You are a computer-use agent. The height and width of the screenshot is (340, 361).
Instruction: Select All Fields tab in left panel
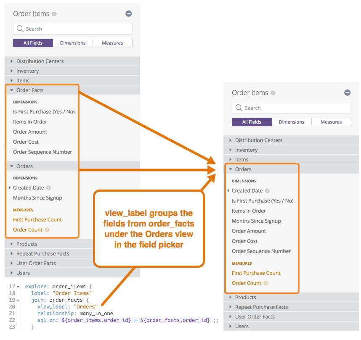[33, 43]
